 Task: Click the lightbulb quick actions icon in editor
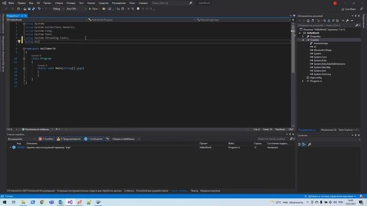(19, 41)
